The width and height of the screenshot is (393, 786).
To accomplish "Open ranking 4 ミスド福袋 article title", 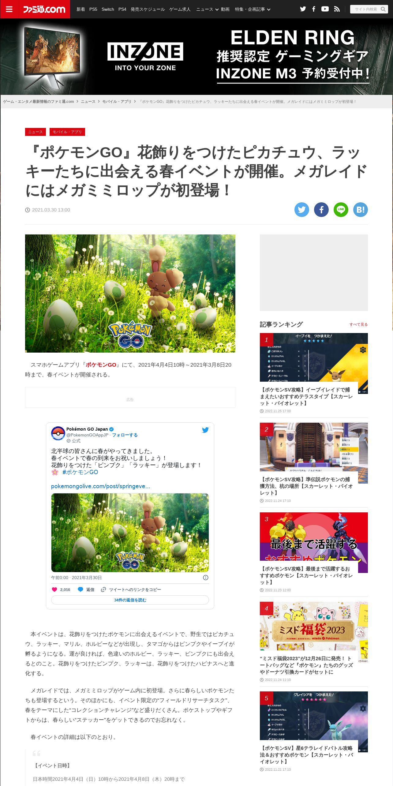I will tap(306, 665).
